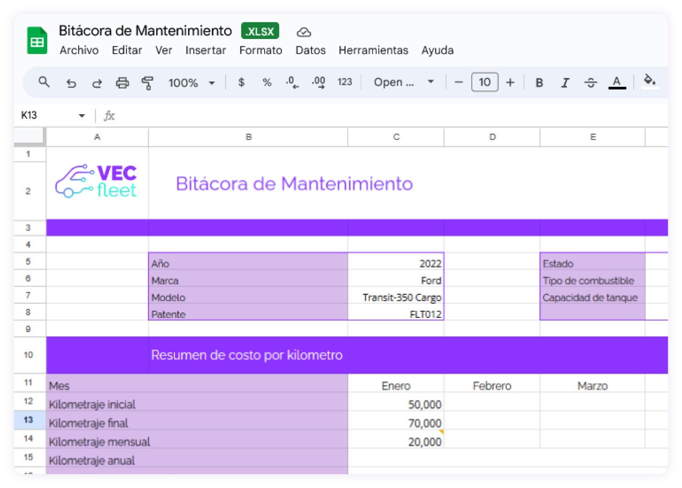Select the 20,000 cell

396,439
